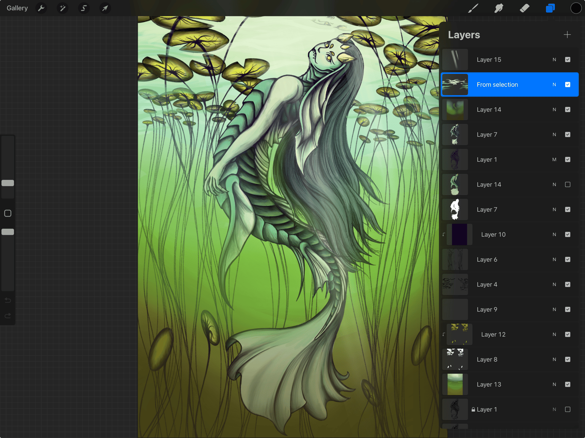The width and height of the screenshot is (585, 438).
Task: Tap the sidebar Modify square button
Action: [x=8, y=213]
